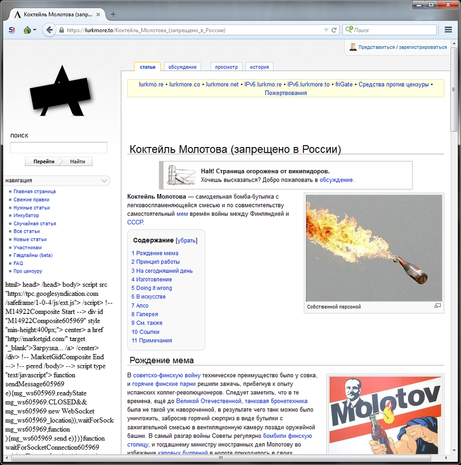Select the Коктейль Молотова browser tab
This screenshot has width=461, height=465.
[x=58, y=14]
